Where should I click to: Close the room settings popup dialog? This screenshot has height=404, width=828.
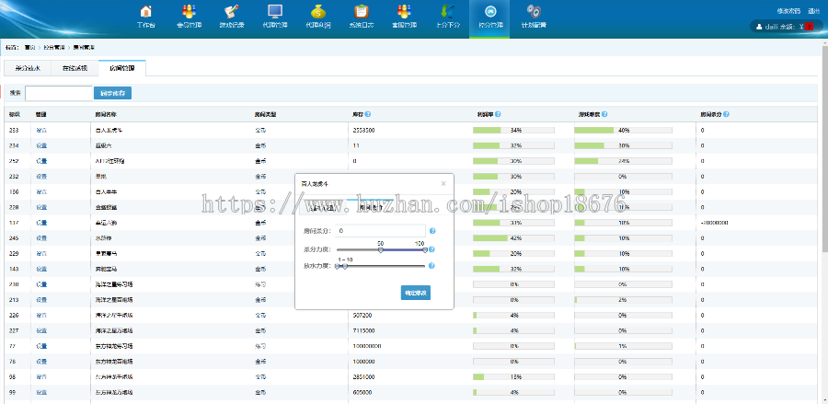coord(443,183)
